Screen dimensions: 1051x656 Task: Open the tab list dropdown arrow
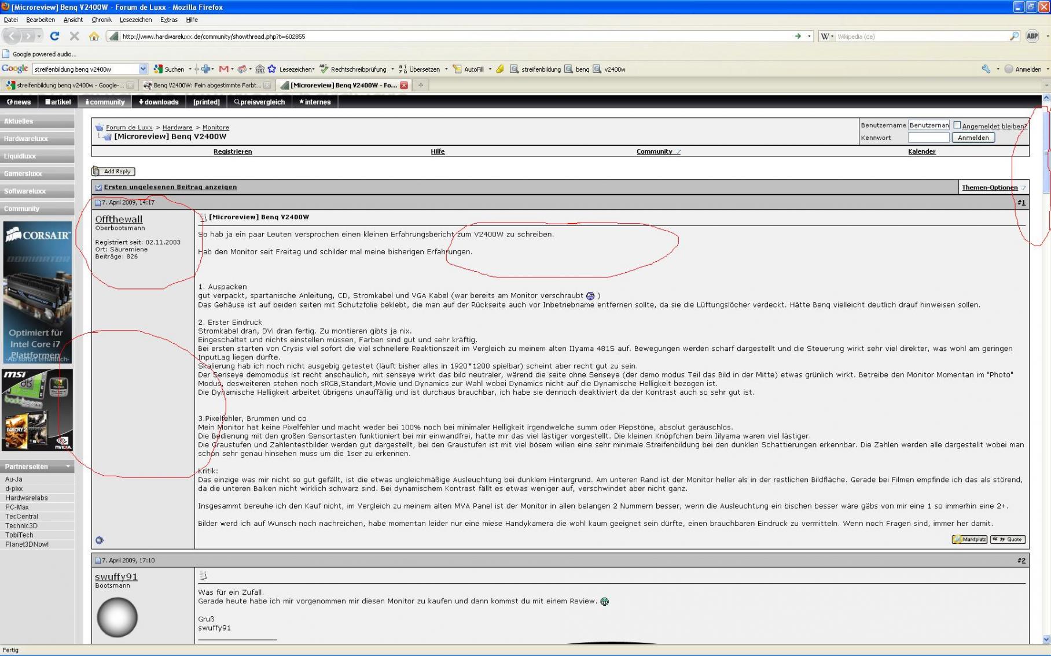1046,85
